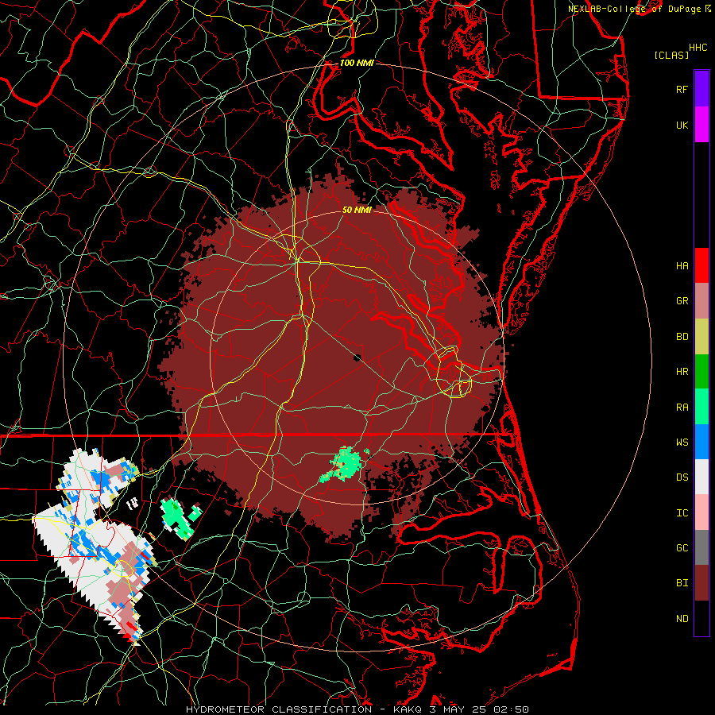Viewport: 715px width, 715px height.
Task: Click the [CLAS] units label
Action: [x=671, y=55]
